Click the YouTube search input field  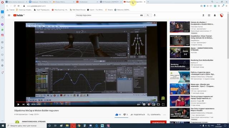click(107, 15)
